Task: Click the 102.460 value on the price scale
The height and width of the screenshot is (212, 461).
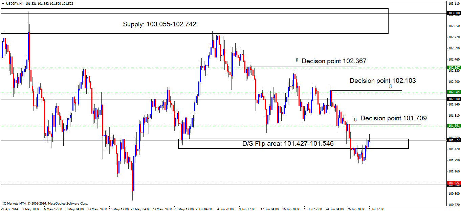Action: click(x=454, y=59)
